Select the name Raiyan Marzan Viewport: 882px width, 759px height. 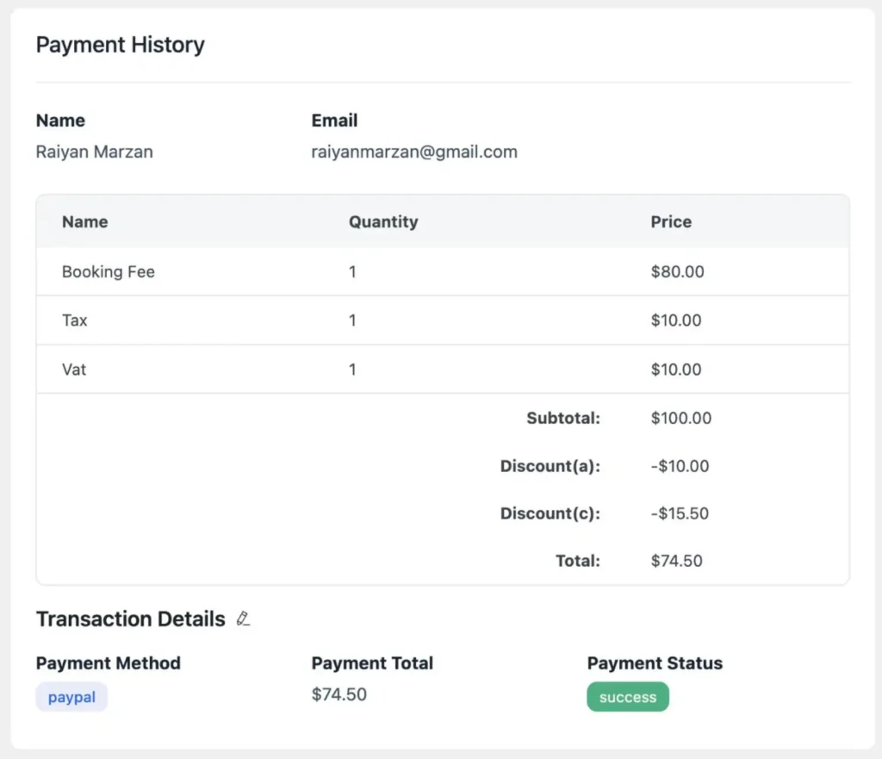[x=95, y=152]
